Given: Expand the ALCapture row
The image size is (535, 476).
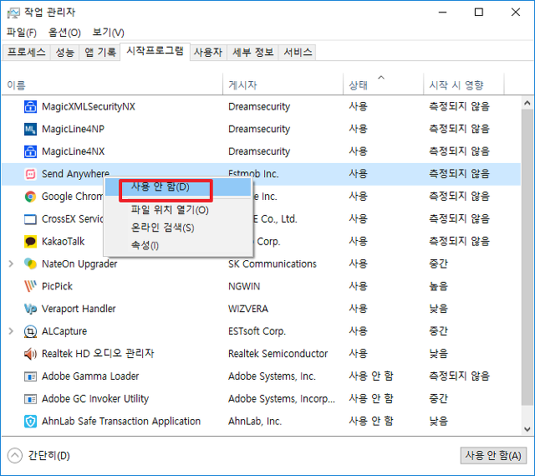Looking at the screenshot, I should [11, 331].
